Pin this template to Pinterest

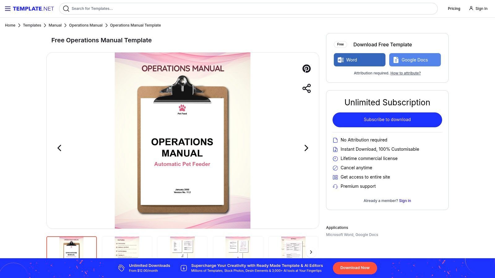pos(306,69)
